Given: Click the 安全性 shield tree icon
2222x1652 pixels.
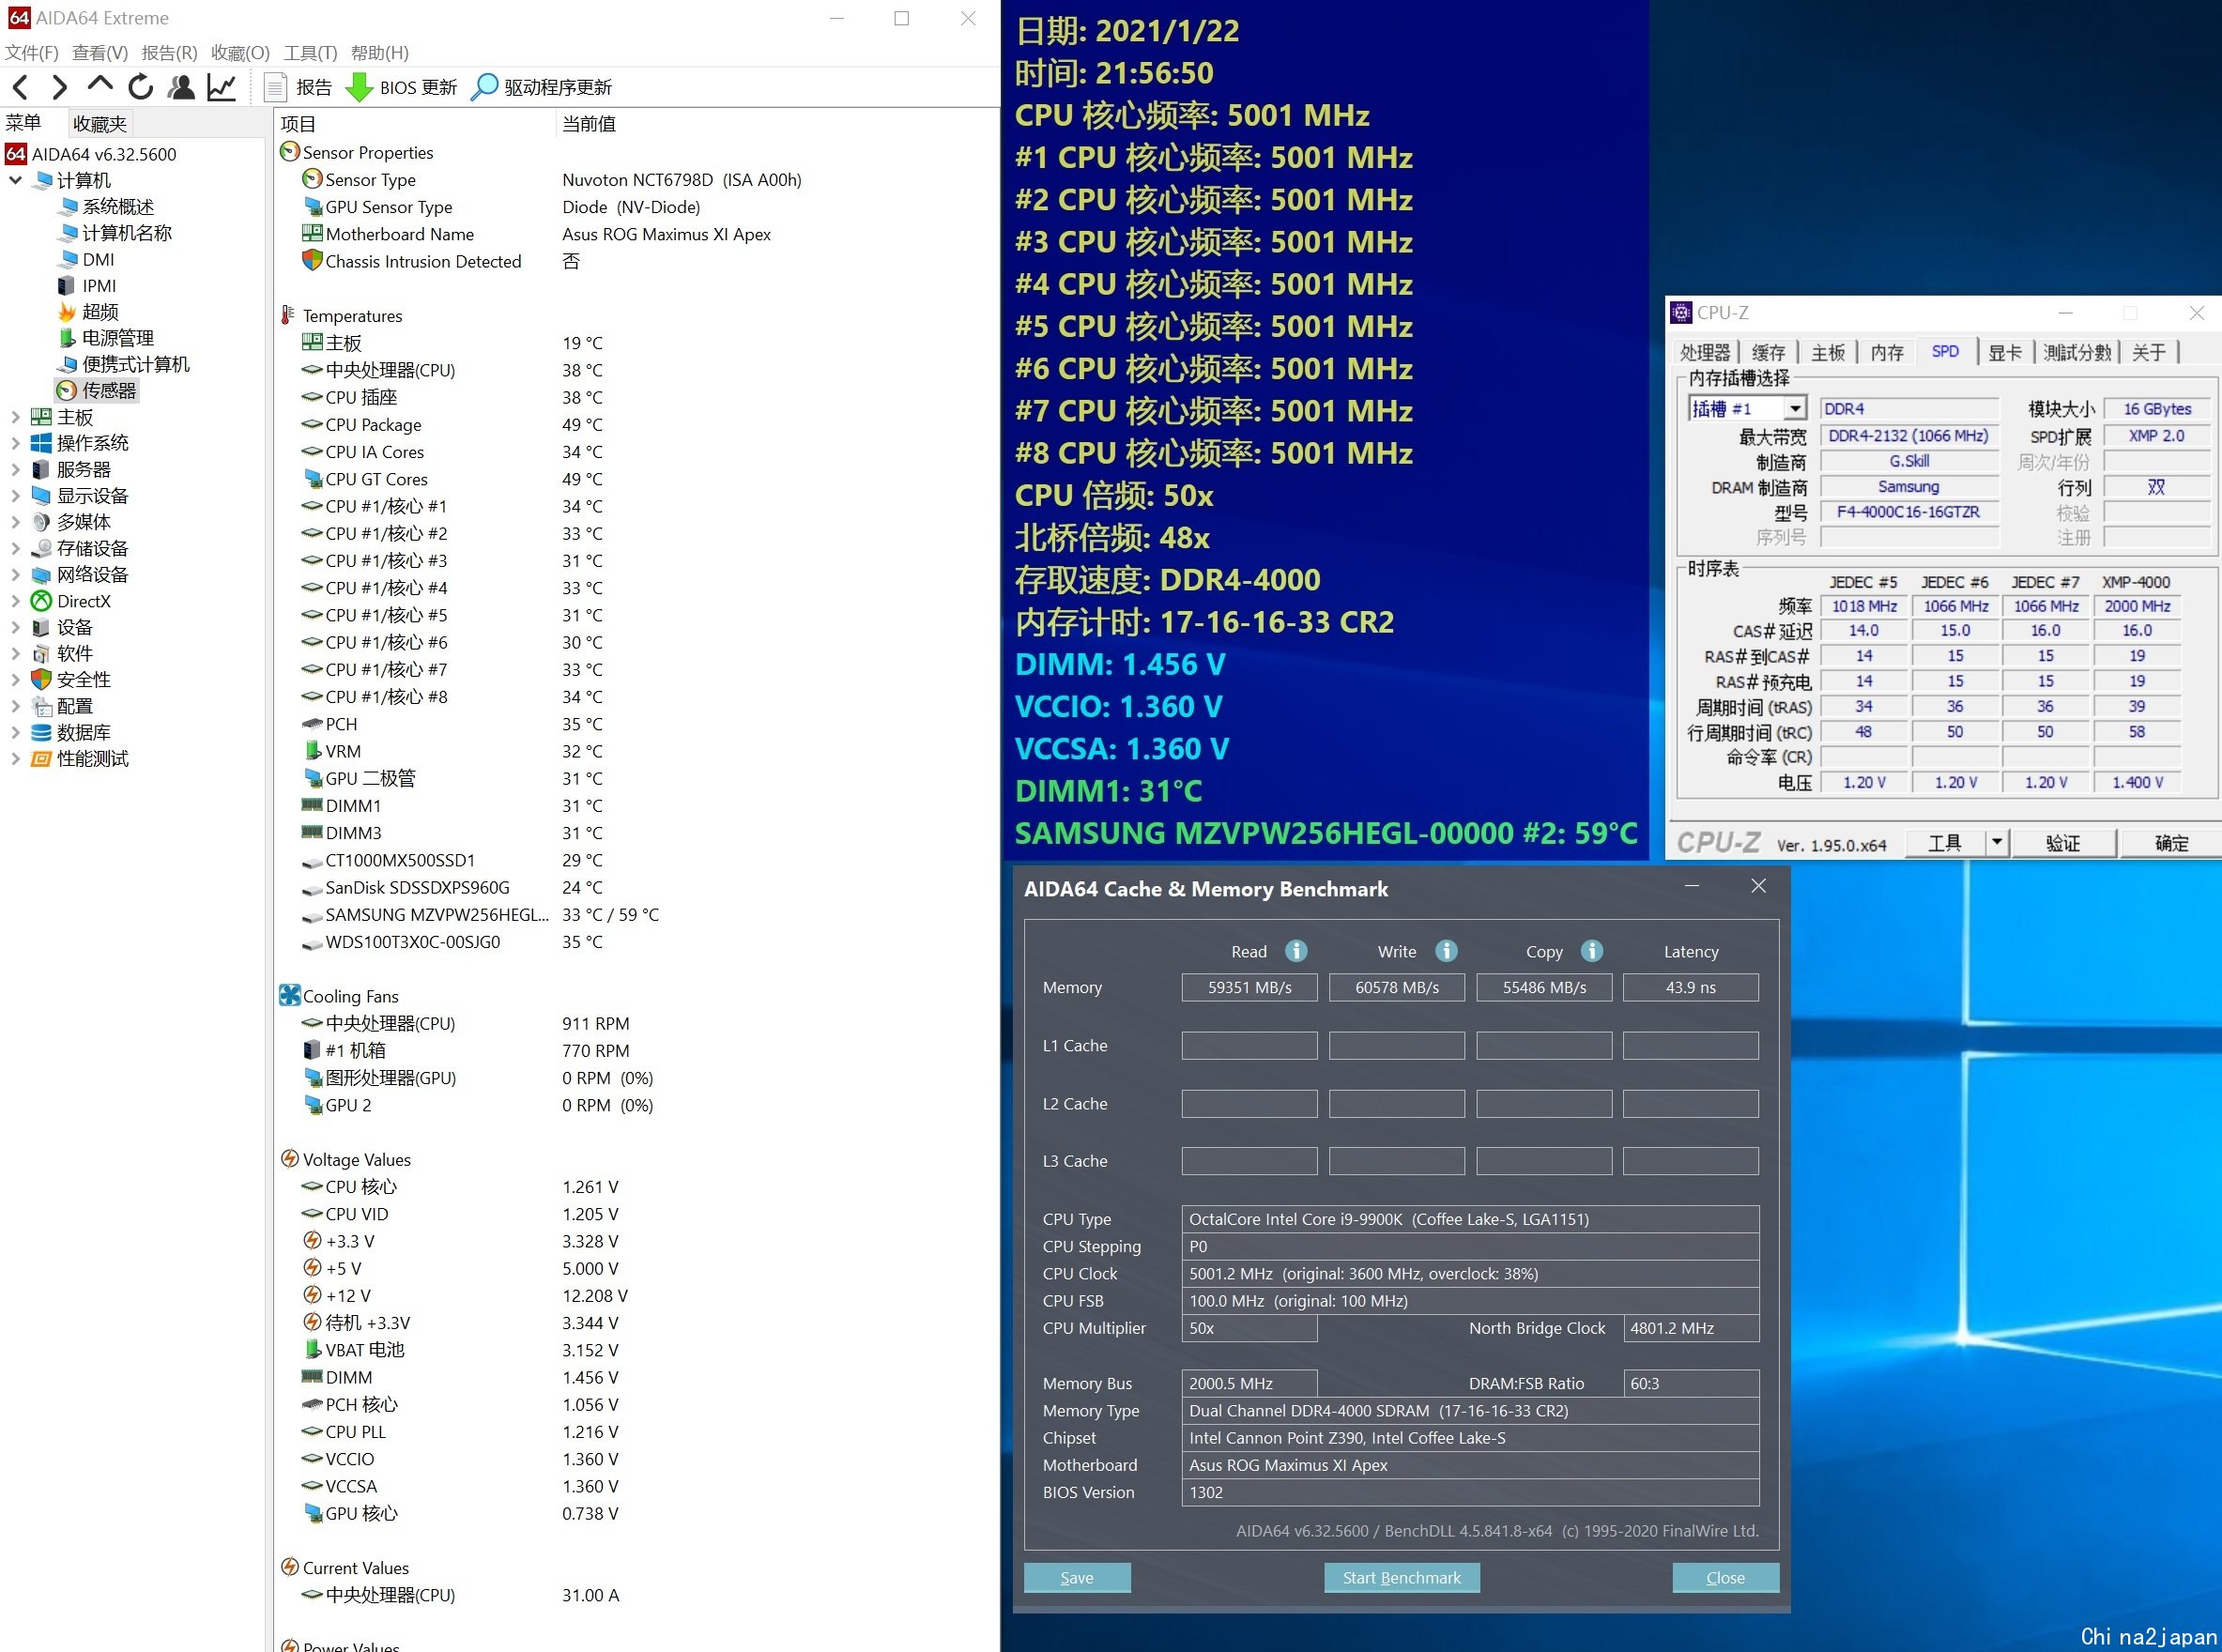Looking at the screenshot, I should (x=41, y=680).
